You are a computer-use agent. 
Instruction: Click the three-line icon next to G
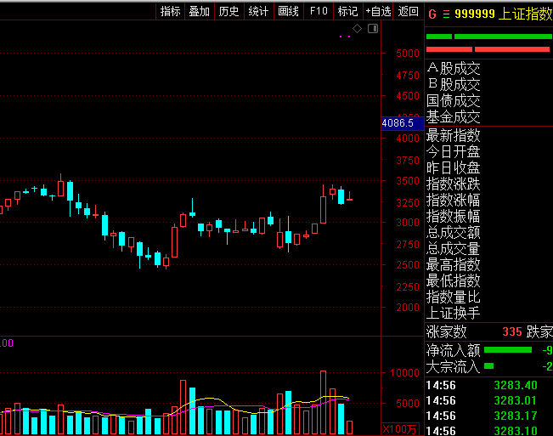point(445,14)
